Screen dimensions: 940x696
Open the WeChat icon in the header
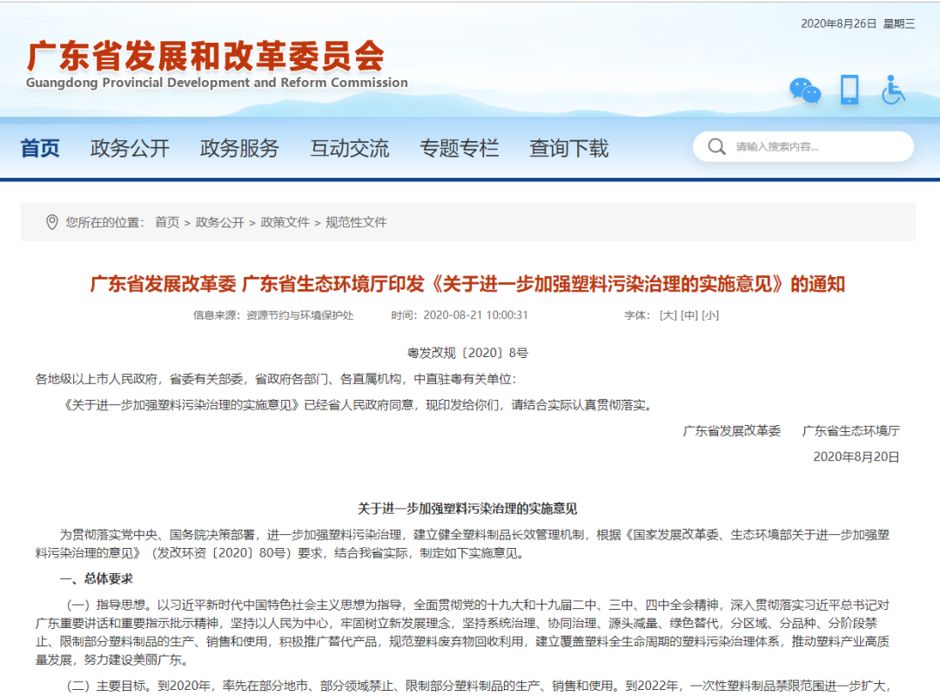click(x=804, y=91)
